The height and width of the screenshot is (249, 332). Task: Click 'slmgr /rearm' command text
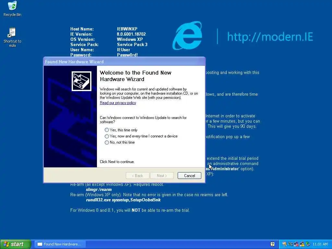99,189
